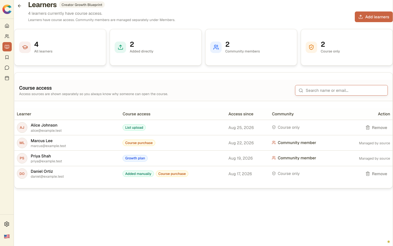Click Managed by source in Priya's row

pos(374,159)
